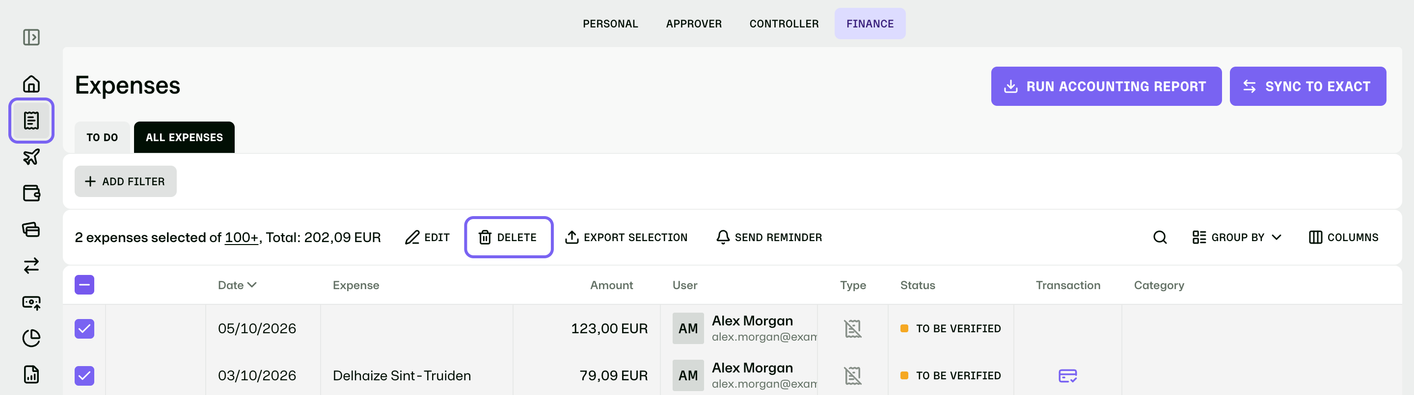1414x395 pixels.
Task: Open the Expenses receipt icon in sidebar
Action: pyautogui.click(x=31, y=121)
